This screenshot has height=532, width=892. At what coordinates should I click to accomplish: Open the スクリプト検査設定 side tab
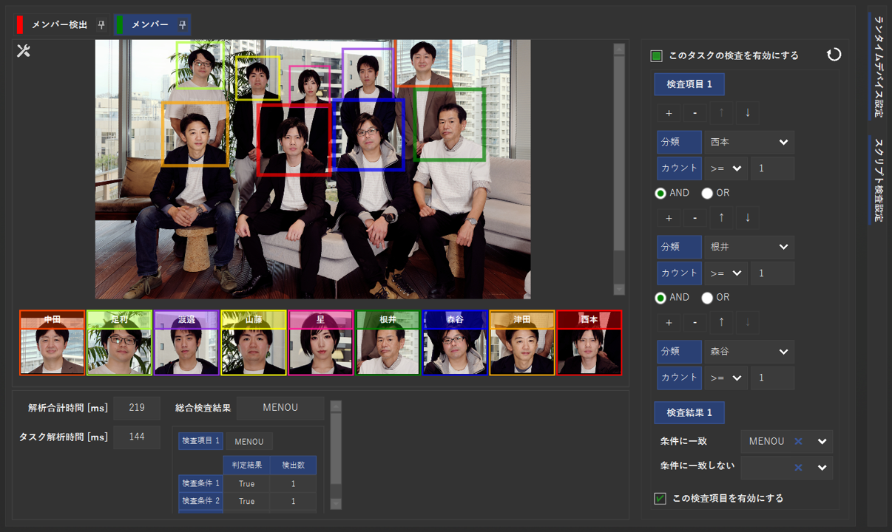[877, 180]
